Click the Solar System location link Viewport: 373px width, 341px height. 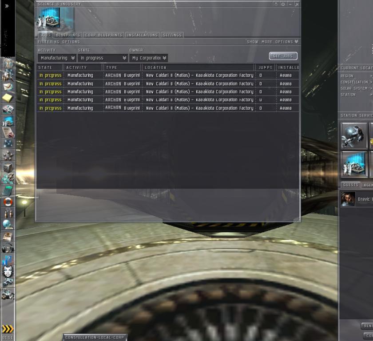click(356, 88)
